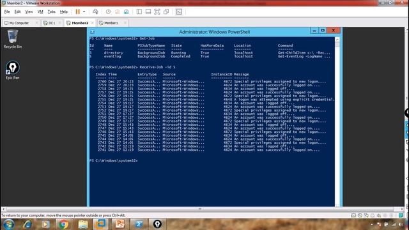409x230 pixels.
Task: Open the Tabs menu
Action: (x=51, y=11)
